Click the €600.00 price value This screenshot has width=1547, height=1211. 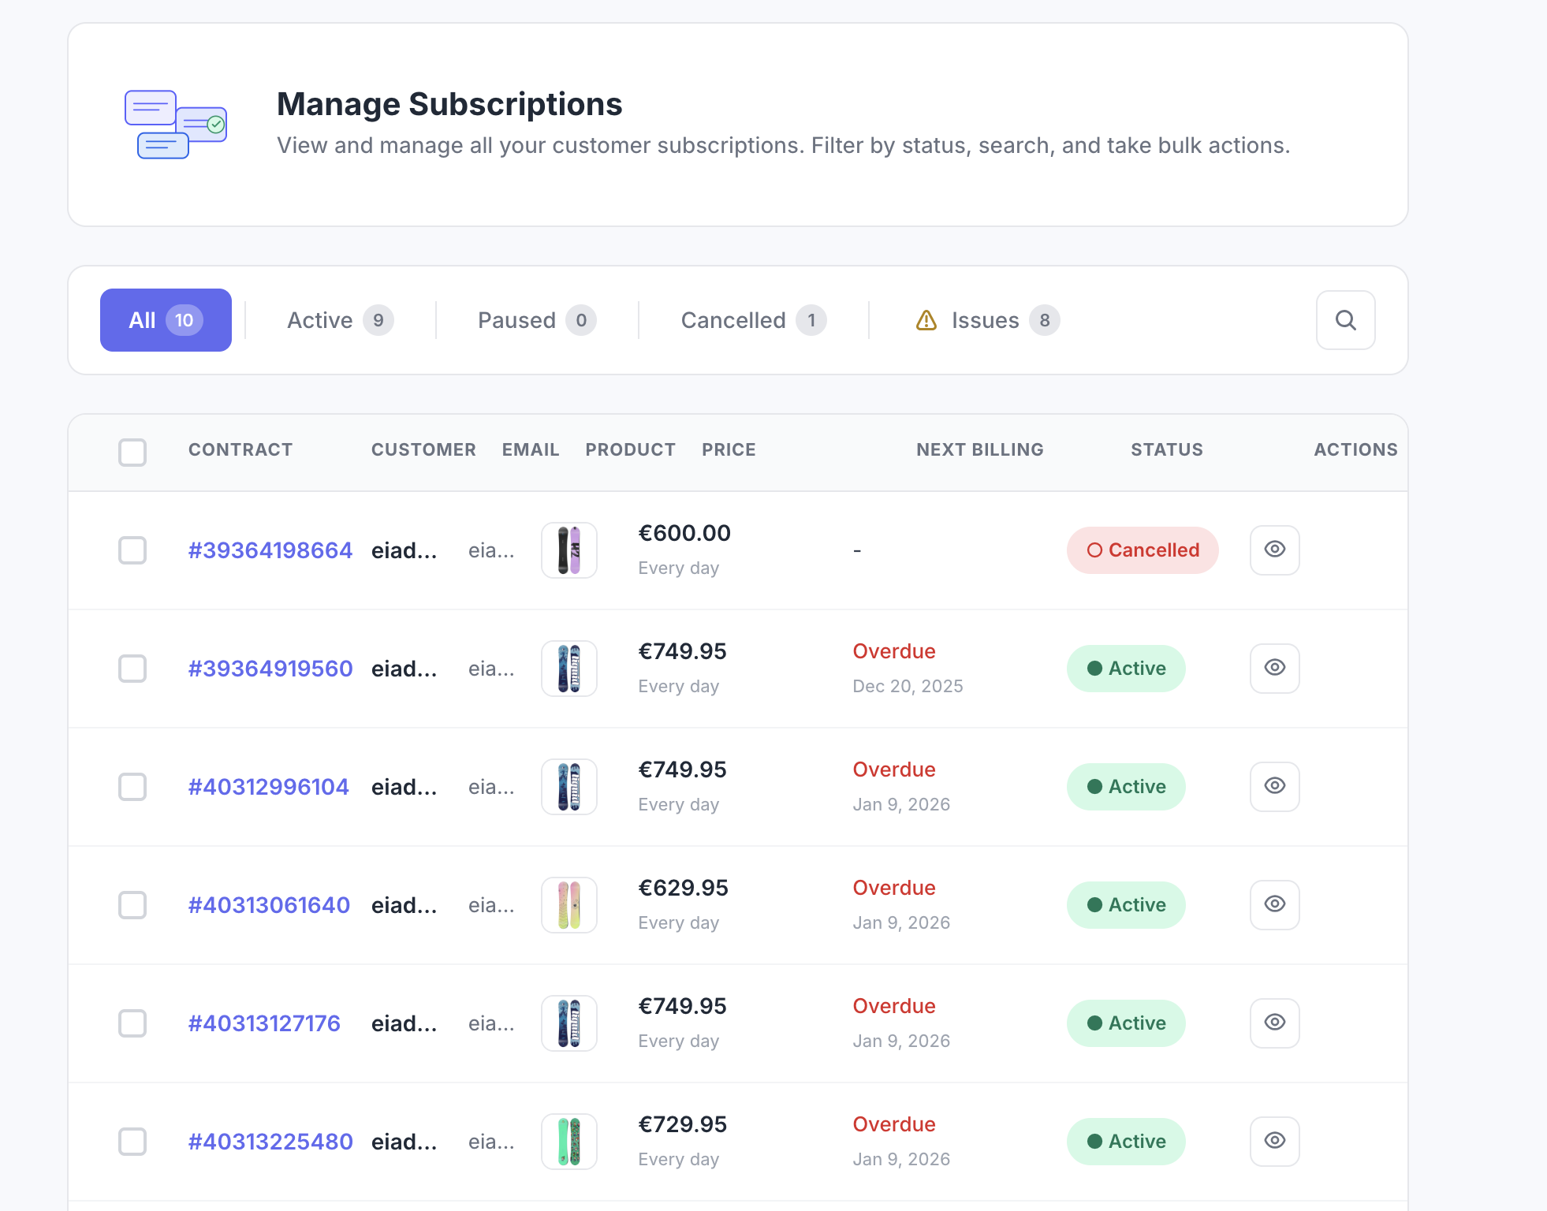684,533
